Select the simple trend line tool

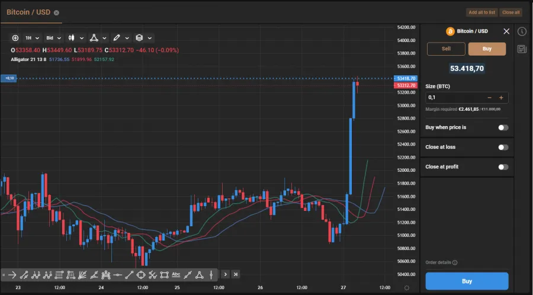click(129, 275)
